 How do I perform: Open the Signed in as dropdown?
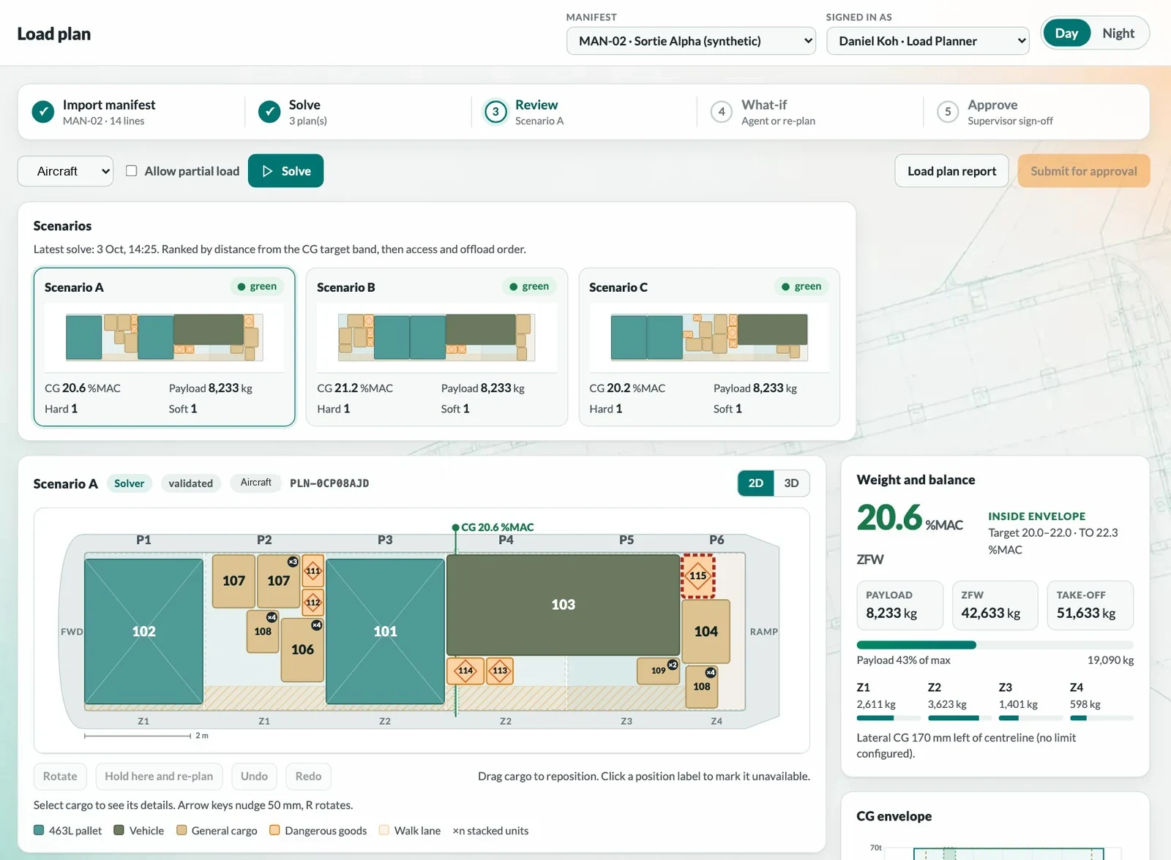click(927, 41)
